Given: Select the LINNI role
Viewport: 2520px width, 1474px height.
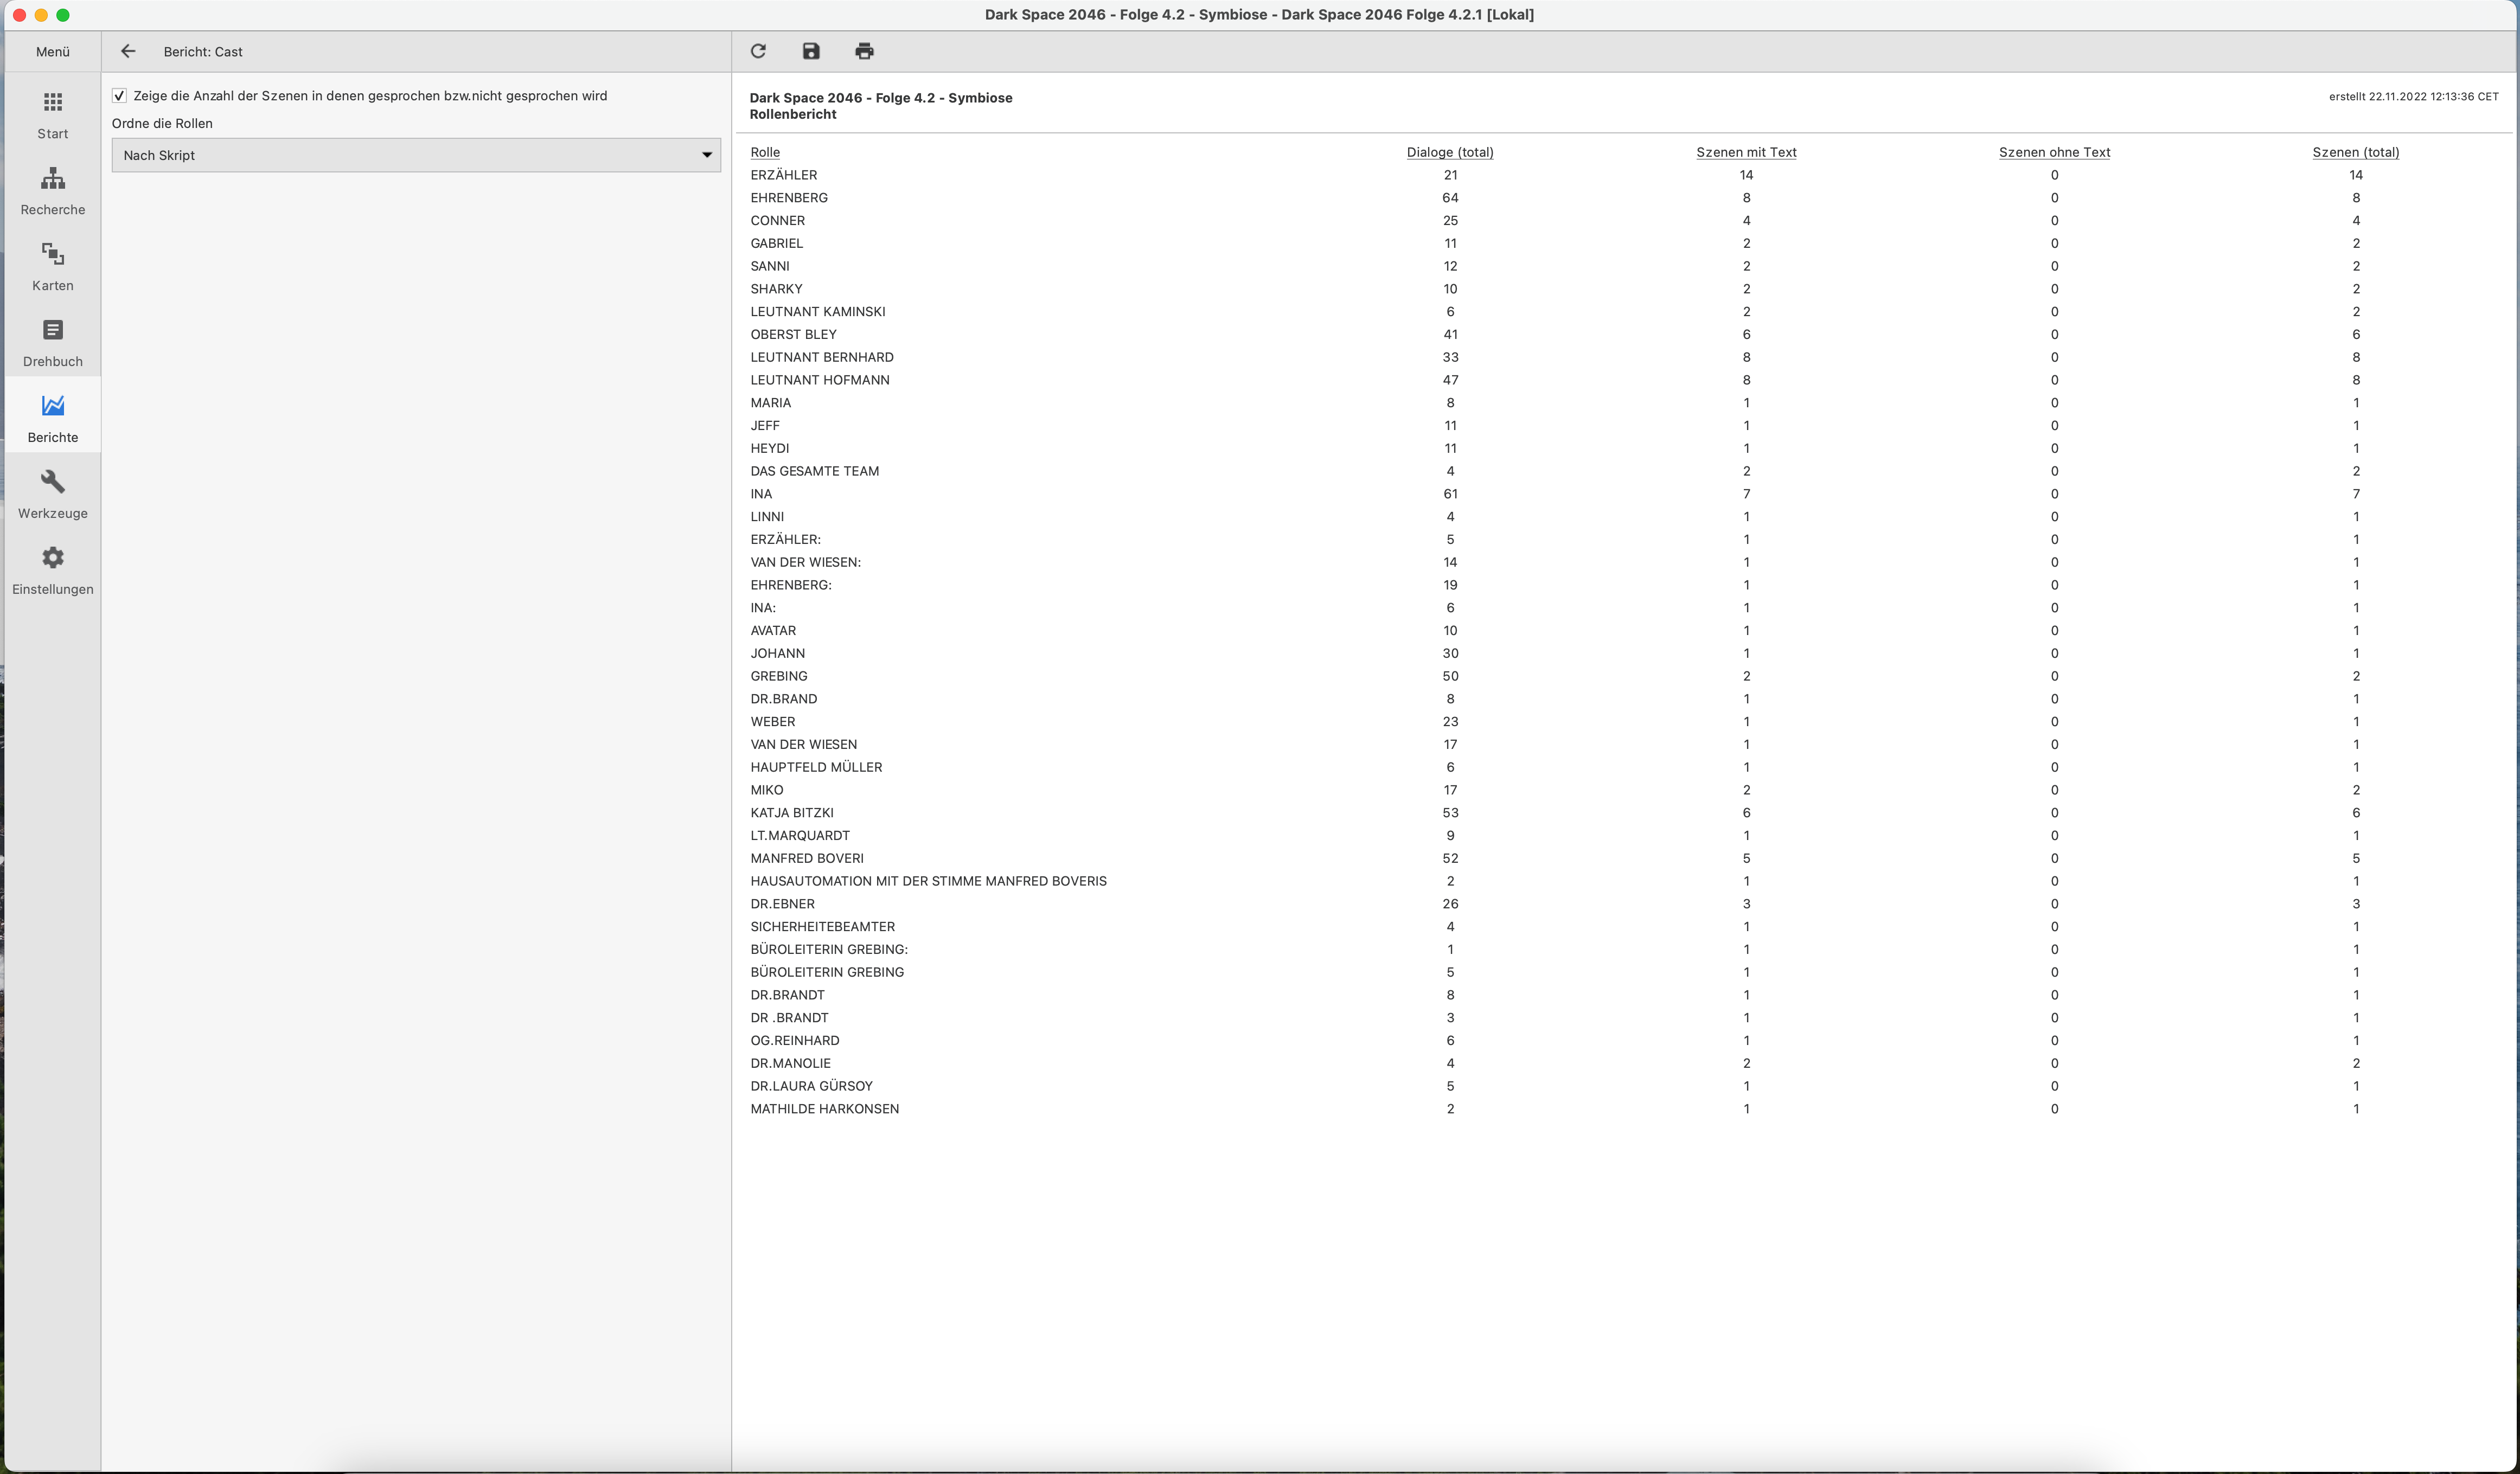Looking at the screenshot, I should 767,517.
